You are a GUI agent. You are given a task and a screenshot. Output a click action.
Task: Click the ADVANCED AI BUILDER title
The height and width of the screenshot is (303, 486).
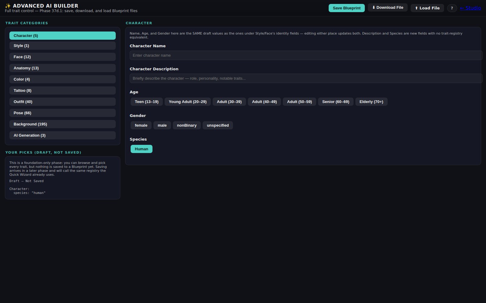[46, 6]
